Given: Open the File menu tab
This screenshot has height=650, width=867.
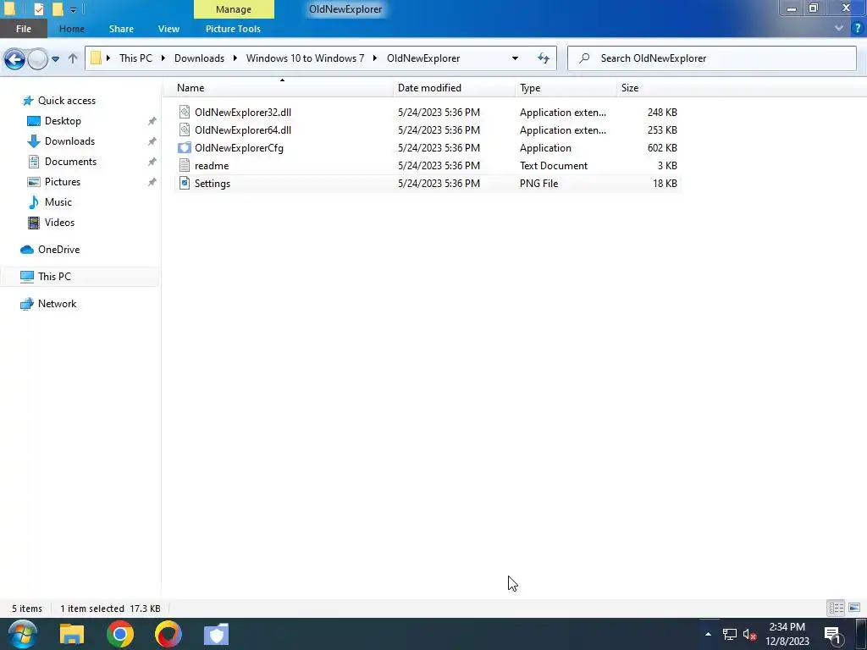Looking at the screenshot, I should point(23,29).
